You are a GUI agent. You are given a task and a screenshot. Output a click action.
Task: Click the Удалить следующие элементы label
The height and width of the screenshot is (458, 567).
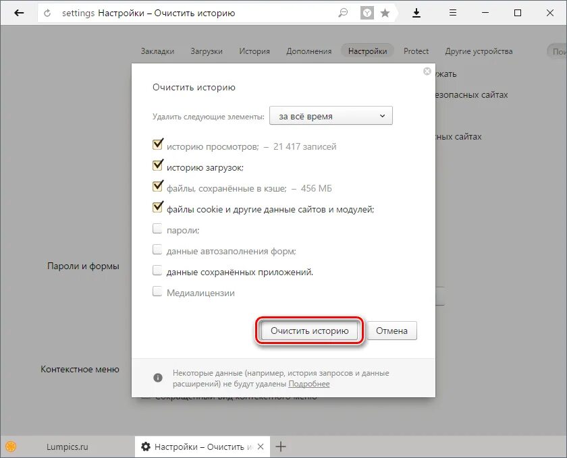click(209, 117)
